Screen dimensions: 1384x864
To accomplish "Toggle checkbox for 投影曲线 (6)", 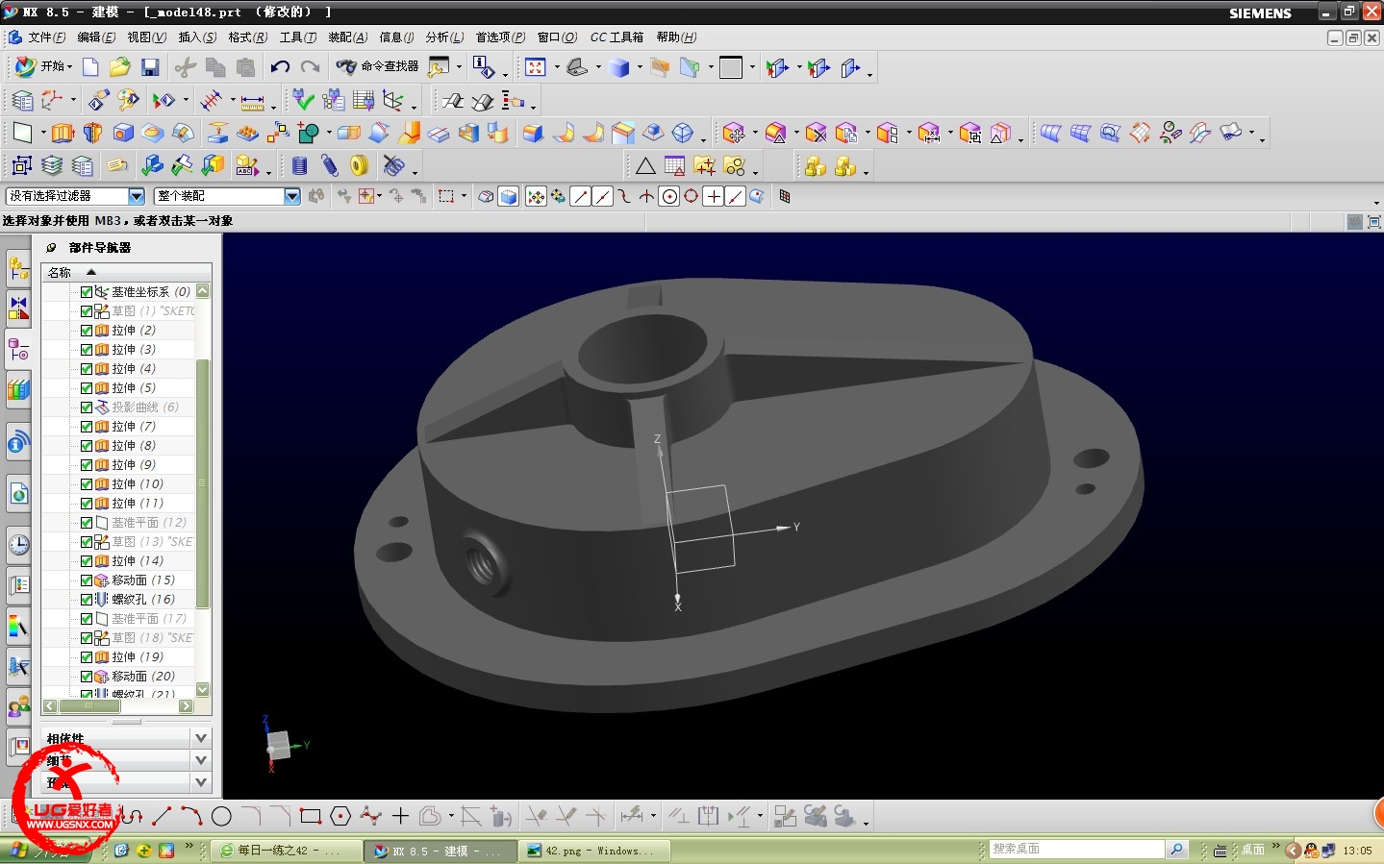I will point(87,407).
